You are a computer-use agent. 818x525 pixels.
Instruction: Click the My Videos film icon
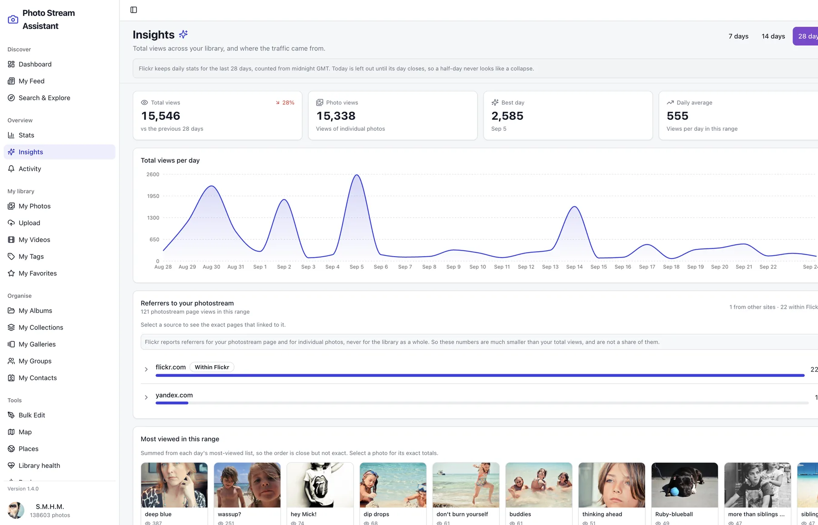point(11,240)
